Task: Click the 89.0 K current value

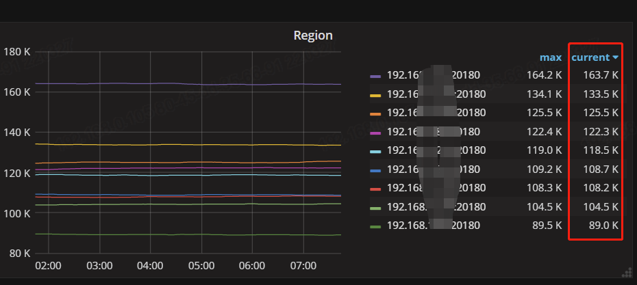Action: 603,226
